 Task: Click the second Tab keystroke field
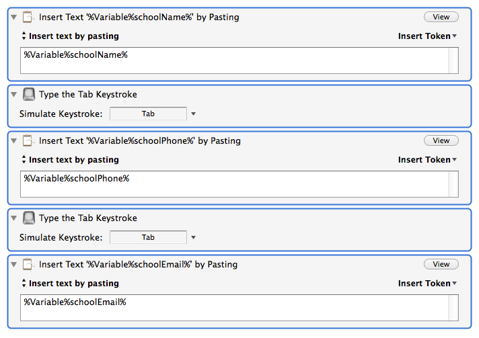click(148, 237)
